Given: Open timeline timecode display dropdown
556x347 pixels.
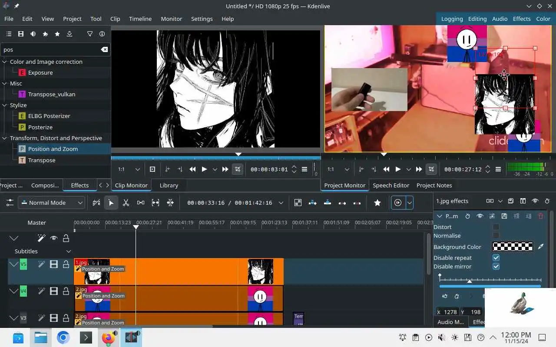Looking at the screenshot, I should (281, 203).
